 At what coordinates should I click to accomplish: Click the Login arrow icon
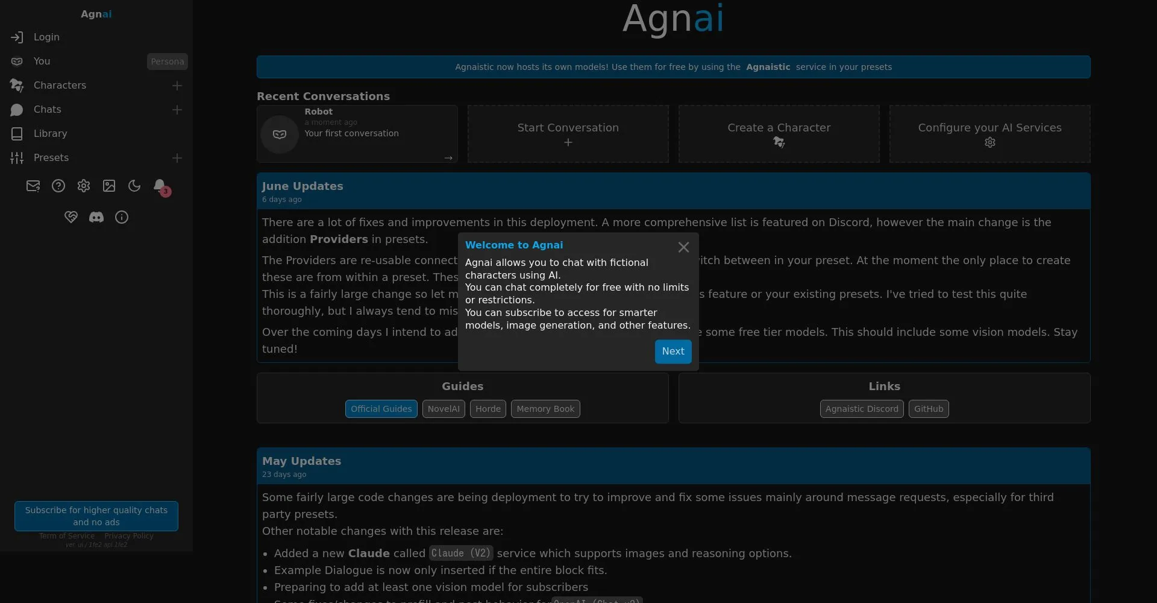[x=17, y=37]
